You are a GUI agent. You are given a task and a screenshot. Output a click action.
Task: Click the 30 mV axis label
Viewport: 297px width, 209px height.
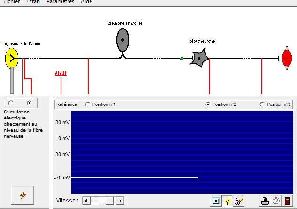coord(62,123)
